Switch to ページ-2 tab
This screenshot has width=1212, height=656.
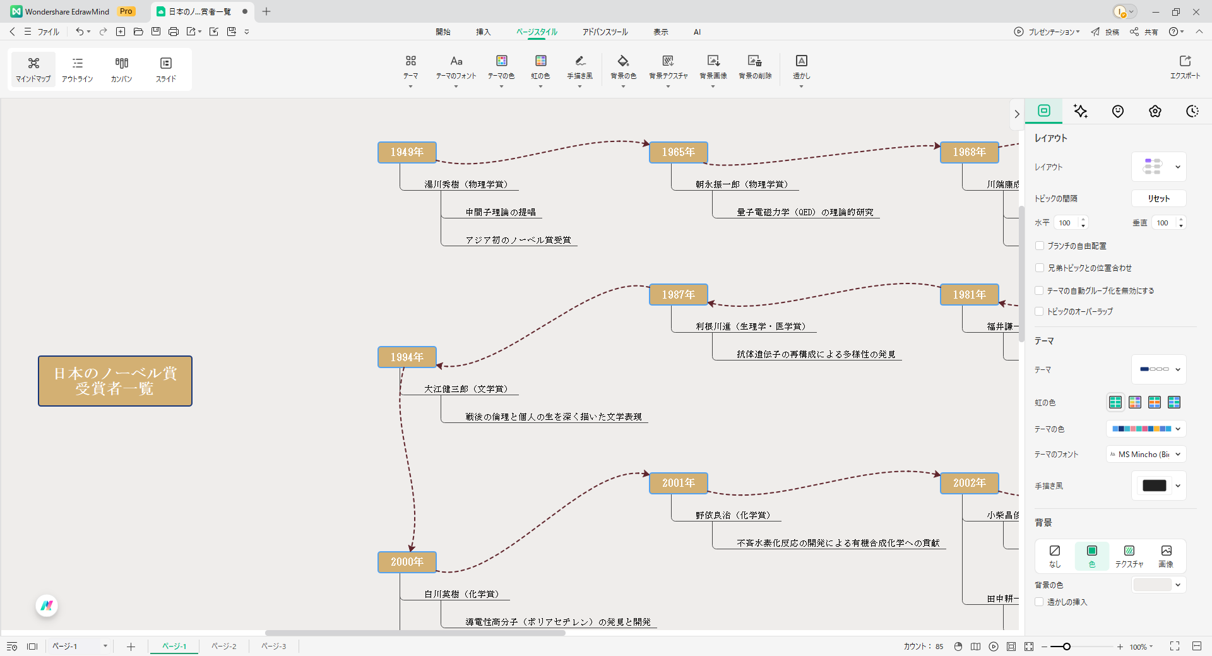coord(223,646)
